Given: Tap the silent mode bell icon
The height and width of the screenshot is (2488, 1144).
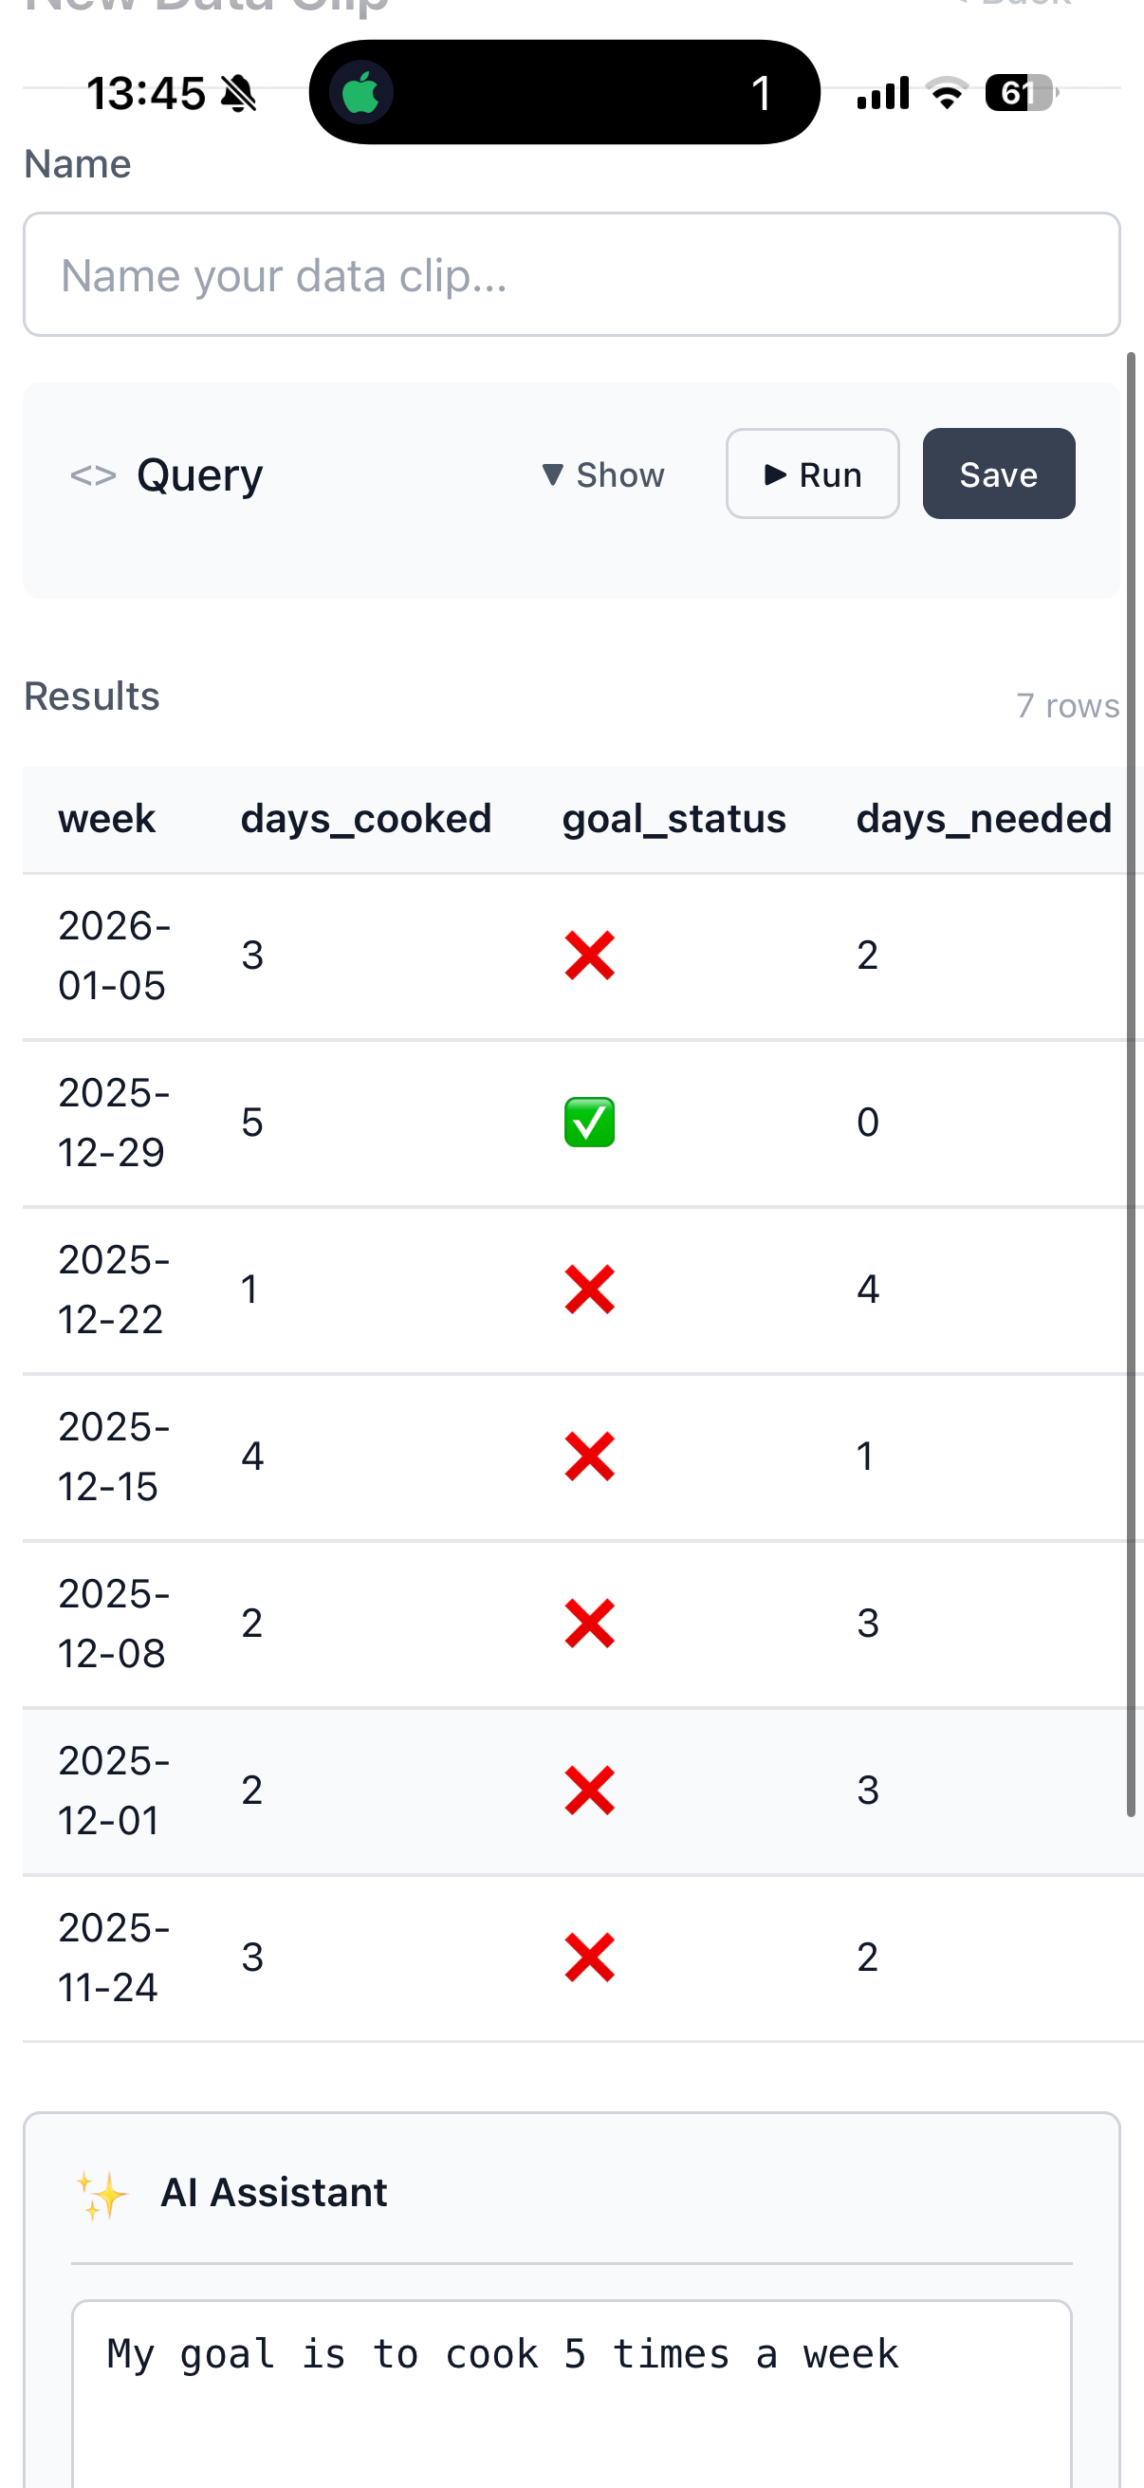Looking at the screenshot, I should click(238, 94).
